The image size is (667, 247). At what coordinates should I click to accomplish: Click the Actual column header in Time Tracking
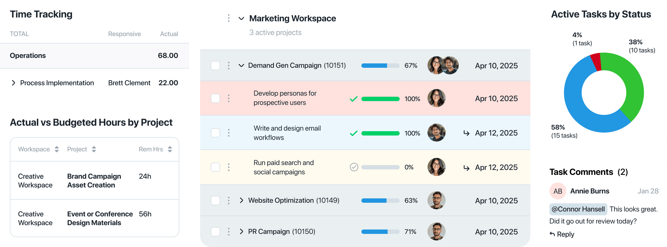tap(169, 34)
